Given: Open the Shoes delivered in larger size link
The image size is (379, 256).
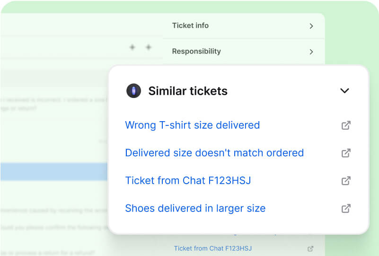Looking at the screenshot, I should (x=195, y=208).
